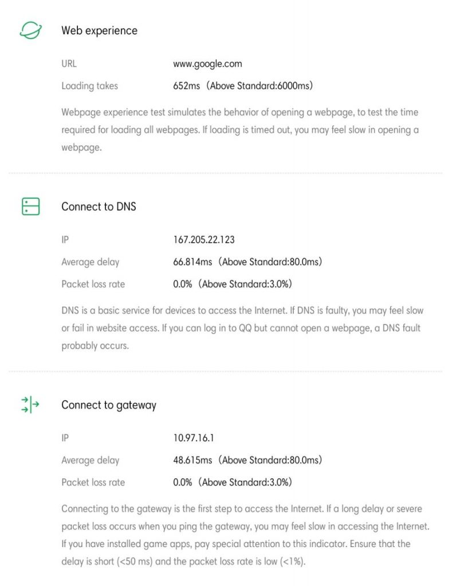Click the gateway connection description paragraph
Viewport: 452px width, 586px height.
[x=245, y=534]
